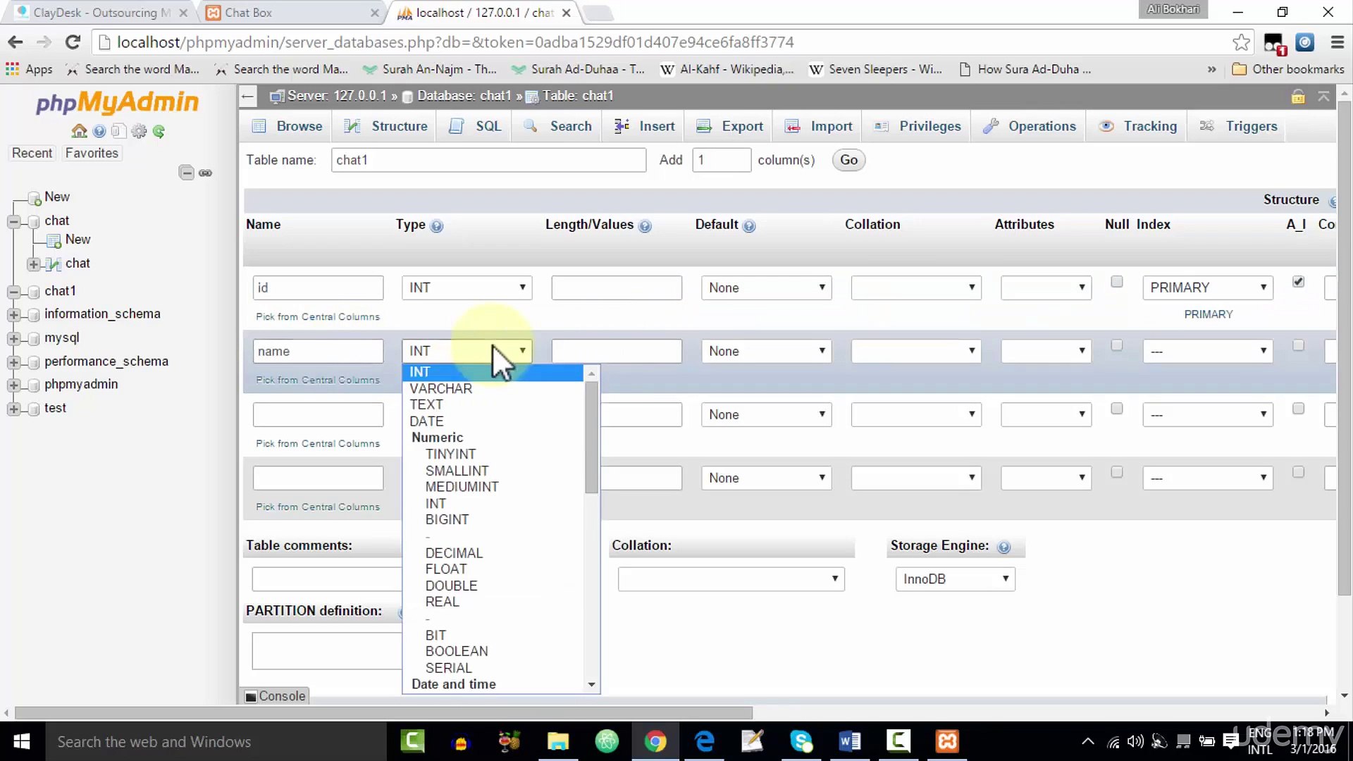Click the Type column help icon
1353x761 pixels.
coord(436,226)
